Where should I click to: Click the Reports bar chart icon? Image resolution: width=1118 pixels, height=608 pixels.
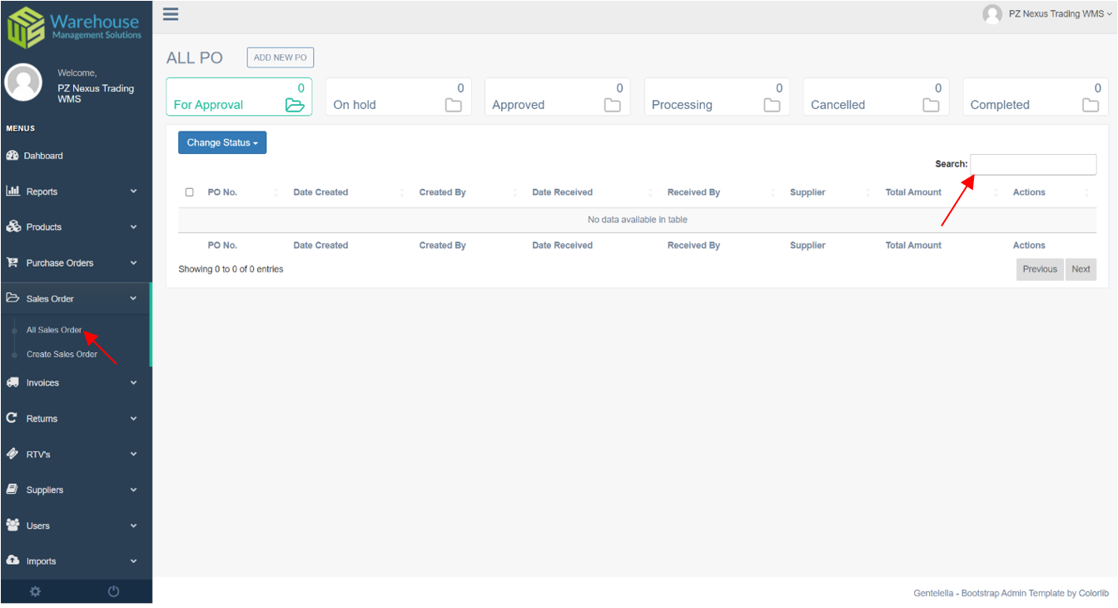tap(12, 191)
